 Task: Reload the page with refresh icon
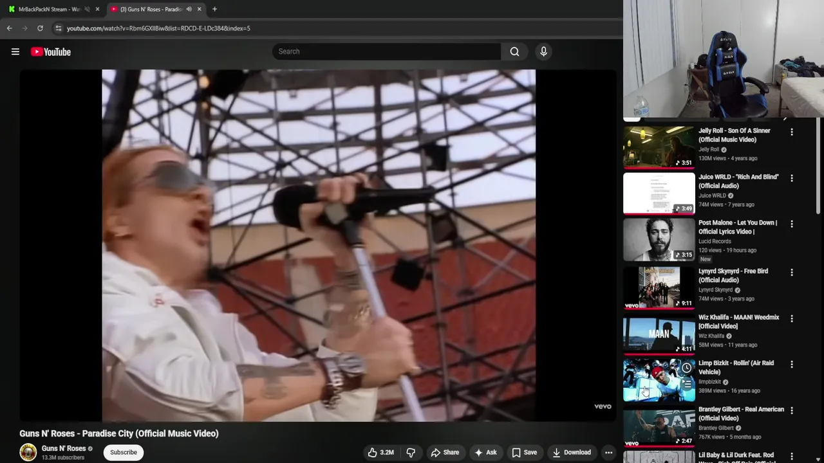[x=40, y=28]
